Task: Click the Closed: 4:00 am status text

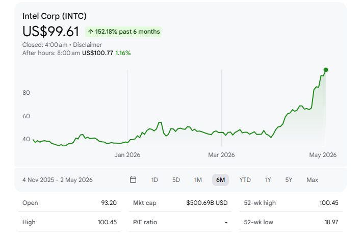Action: [45, 45]
